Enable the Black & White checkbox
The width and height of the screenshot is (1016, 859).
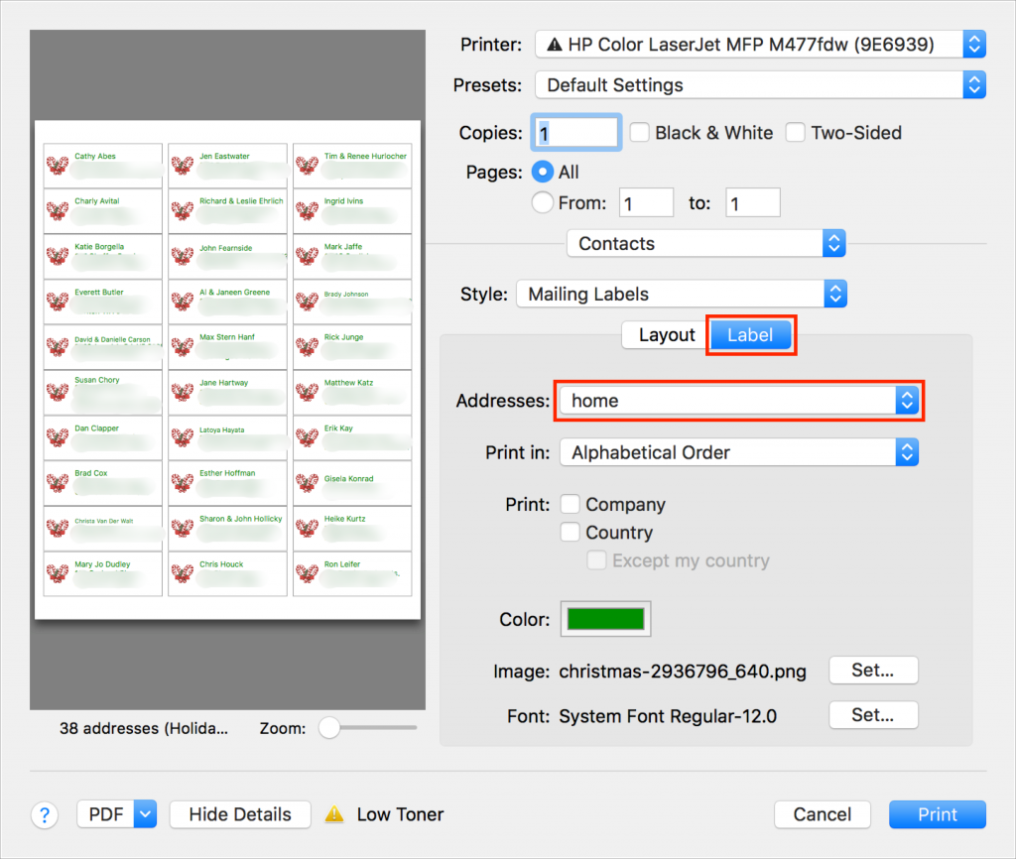coord(640,132)
